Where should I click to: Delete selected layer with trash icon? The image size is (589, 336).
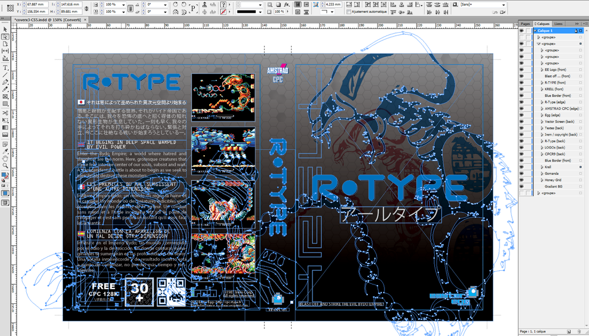(579, 332)
